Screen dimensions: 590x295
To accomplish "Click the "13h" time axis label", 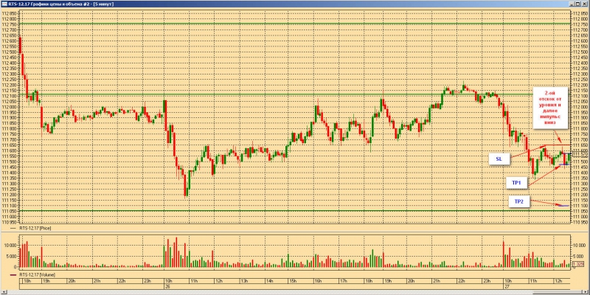I will pyautogui.click(x=244, y=281).
